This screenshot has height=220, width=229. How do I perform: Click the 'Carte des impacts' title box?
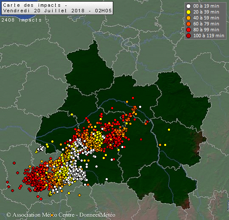57,8
